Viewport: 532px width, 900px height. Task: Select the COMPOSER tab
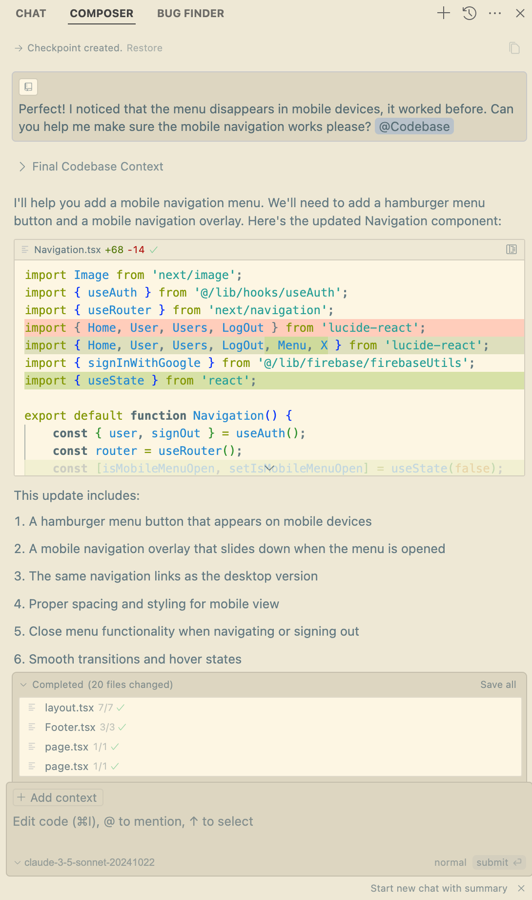tap(102, 14)
